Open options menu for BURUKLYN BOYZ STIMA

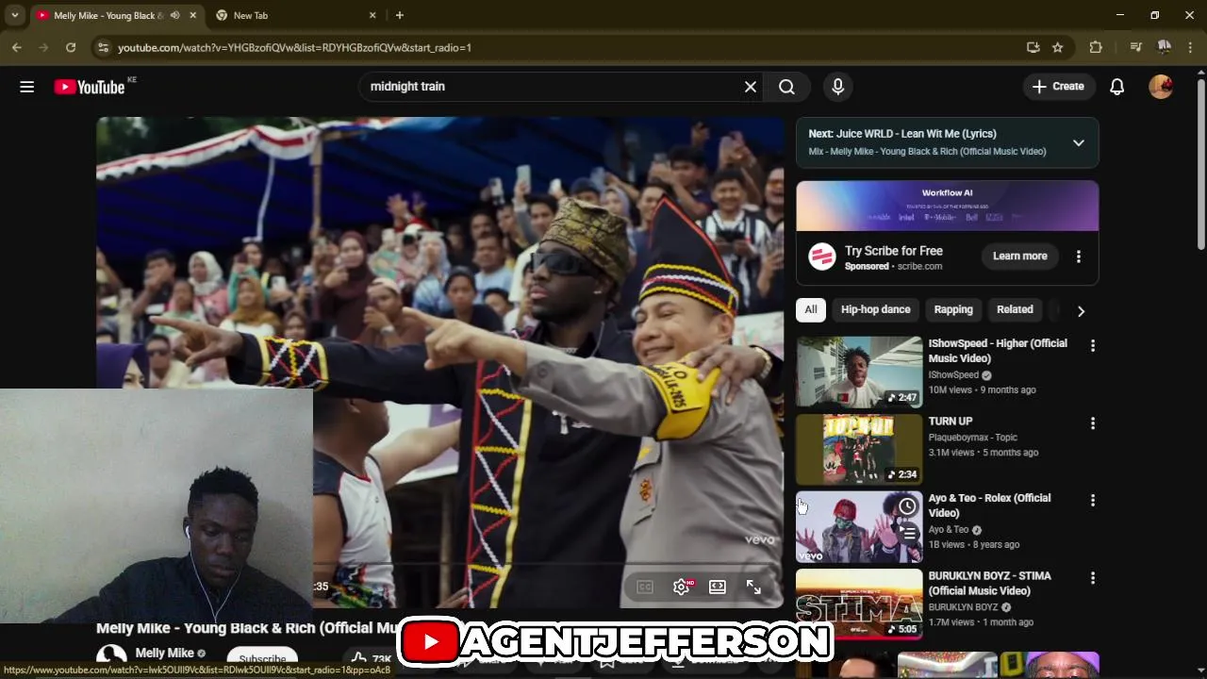1093,578
